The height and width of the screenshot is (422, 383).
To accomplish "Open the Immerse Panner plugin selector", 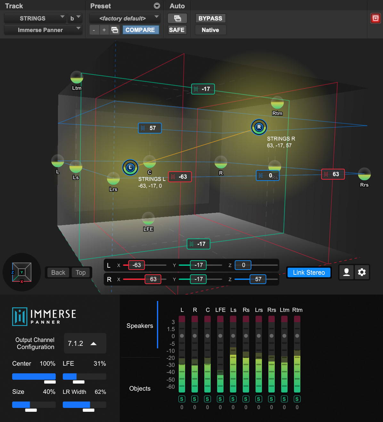I will 43,30.
